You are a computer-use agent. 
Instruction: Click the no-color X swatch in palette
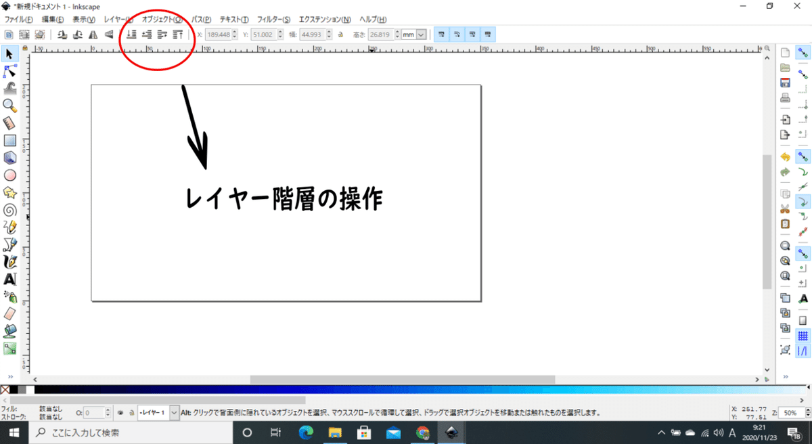coord(5,389)
